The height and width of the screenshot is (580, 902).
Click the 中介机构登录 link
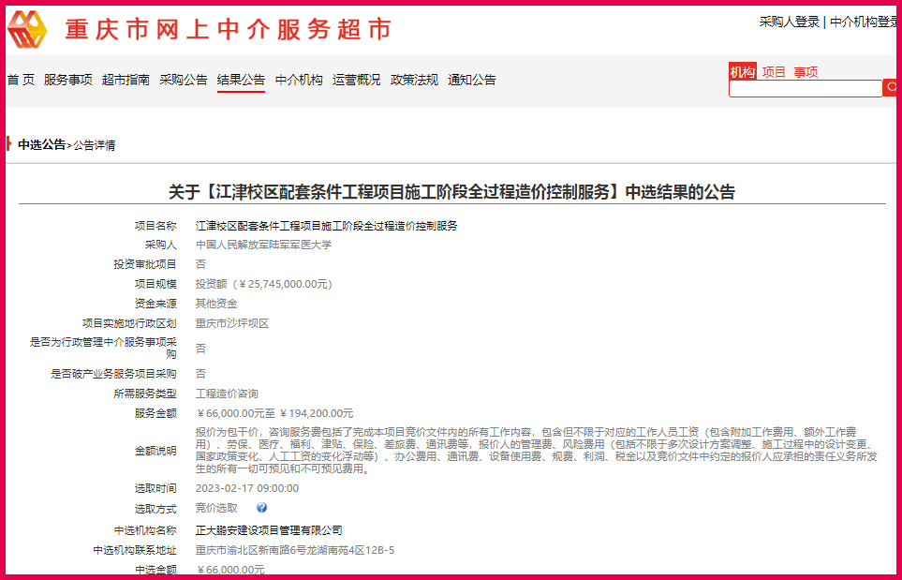(x=864, y=22)
